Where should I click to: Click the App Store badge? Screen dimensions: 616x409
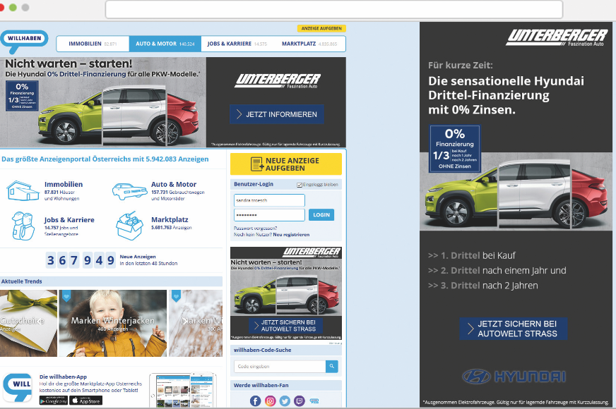click(x=85, y=401)
